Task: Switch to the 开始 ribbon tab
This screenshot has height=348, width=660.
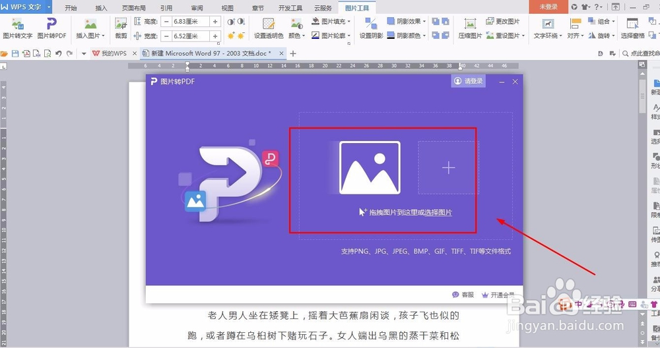Action: (x=71, y=7)
